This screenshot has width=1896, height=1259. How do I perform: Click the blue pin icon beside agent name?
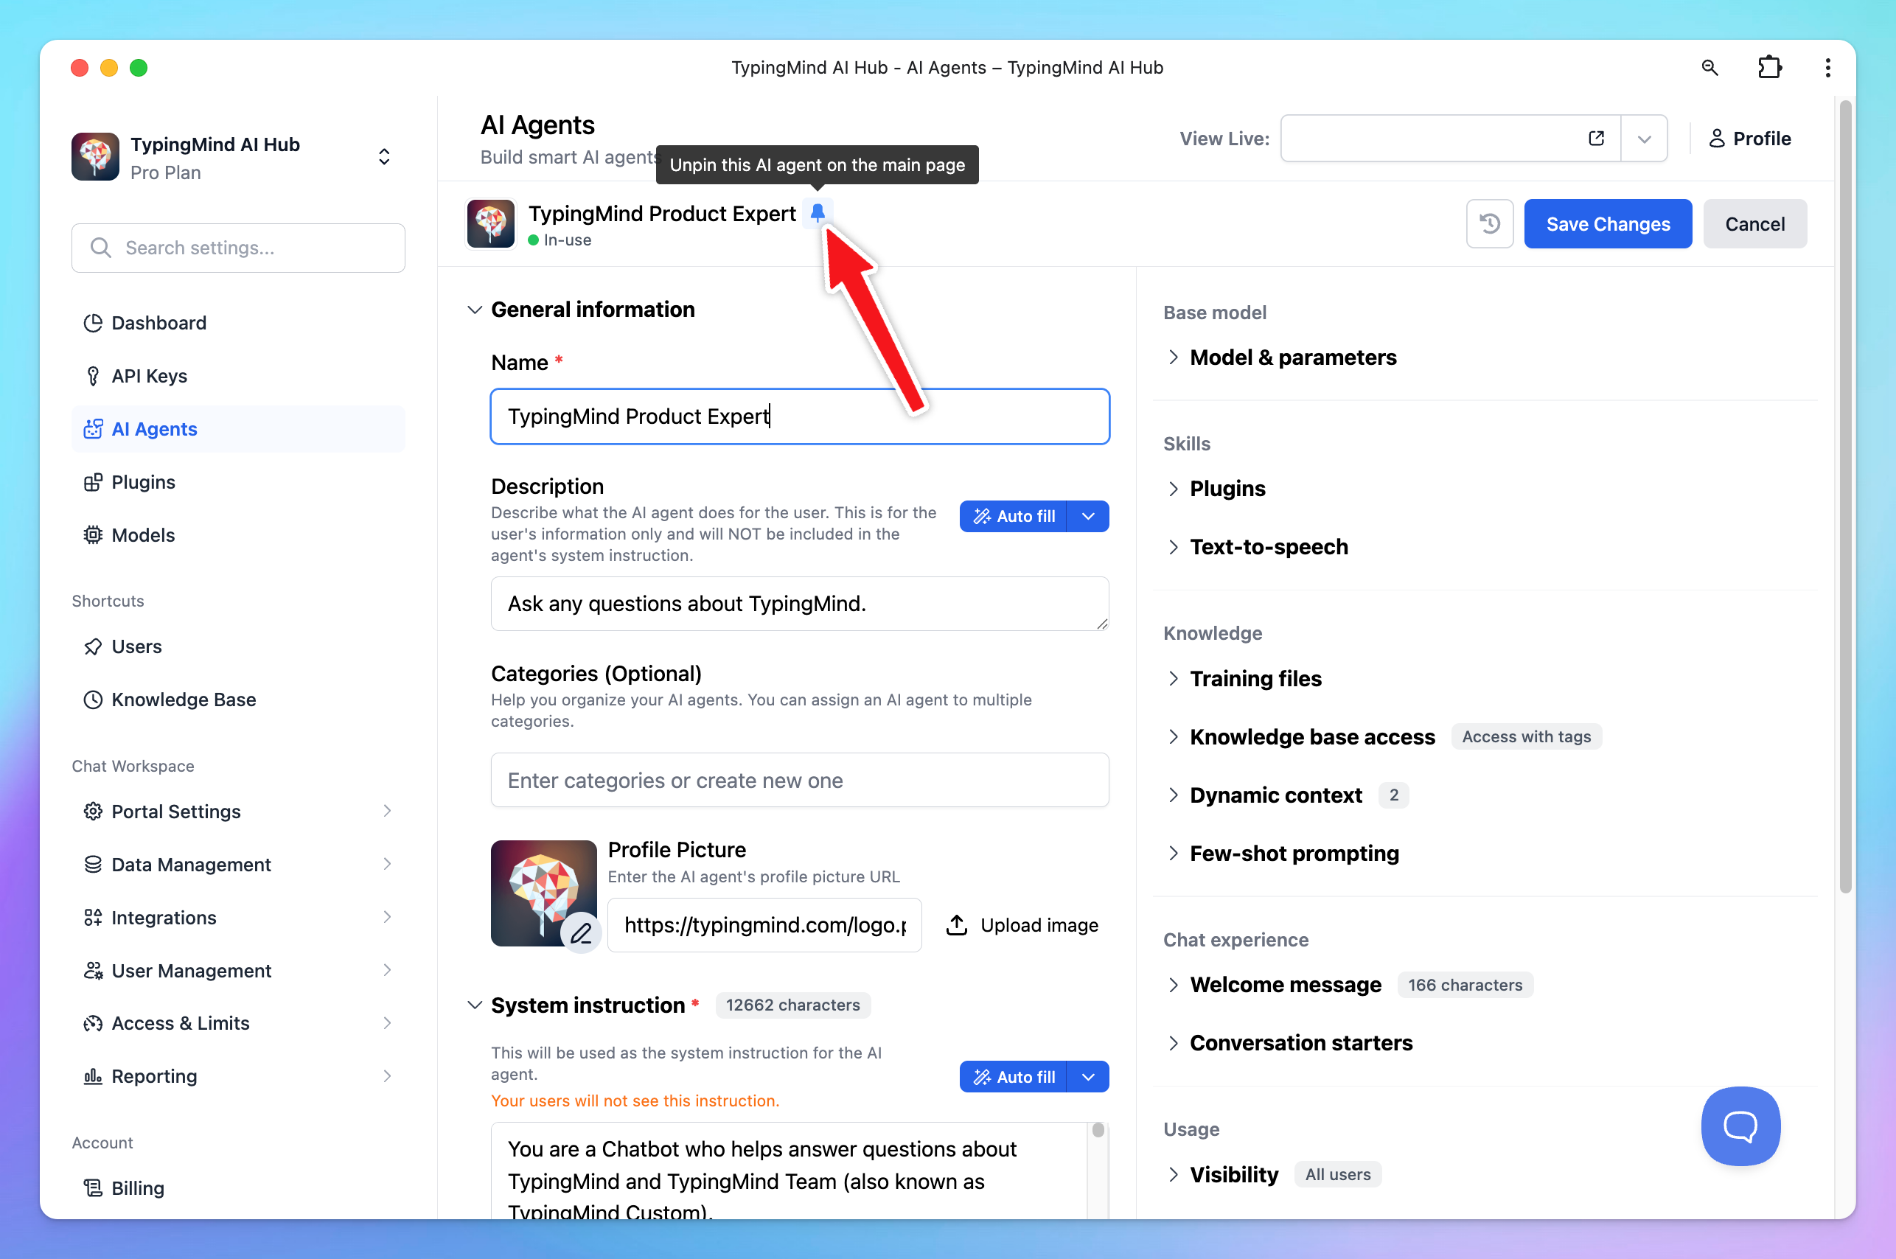(817, 213)
